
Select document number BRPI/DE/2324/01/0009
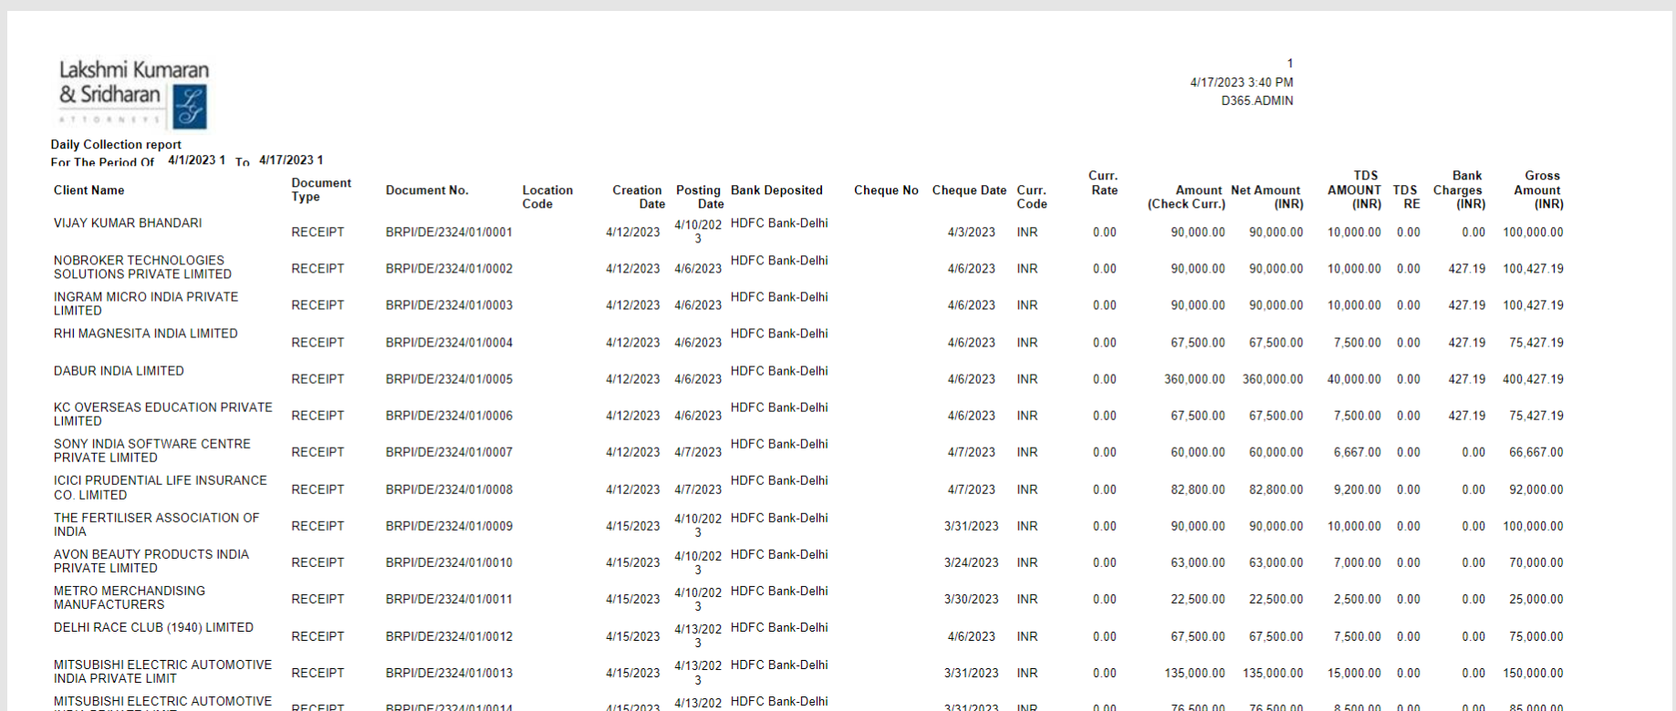pyautogui.click(x=449, y=526)
